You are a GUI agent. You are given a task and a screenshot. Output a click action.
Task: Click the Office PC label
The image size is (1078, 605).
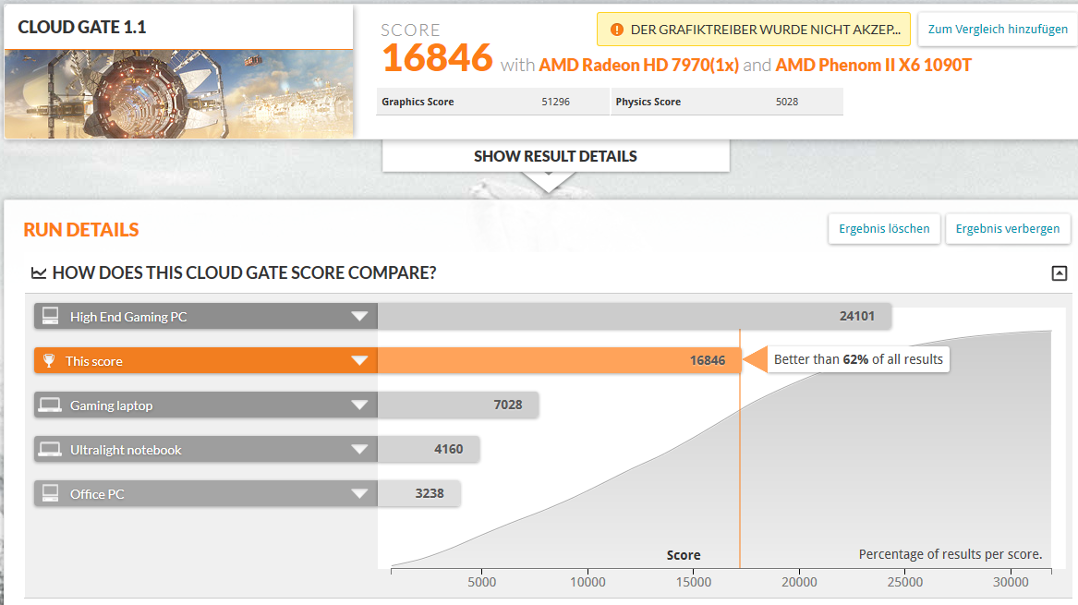click(x=97, y=494)
